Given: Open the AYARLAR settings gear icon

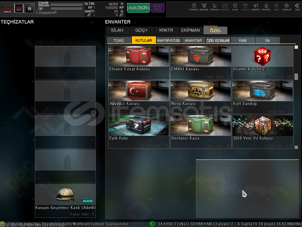Looking at the screenshot, I should [x=287, y=7].
